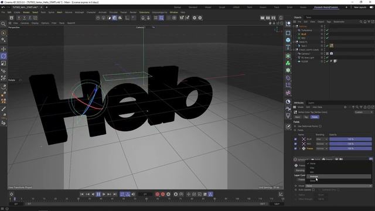
Task: Click the New Layouts button
Action: point(360,7)
